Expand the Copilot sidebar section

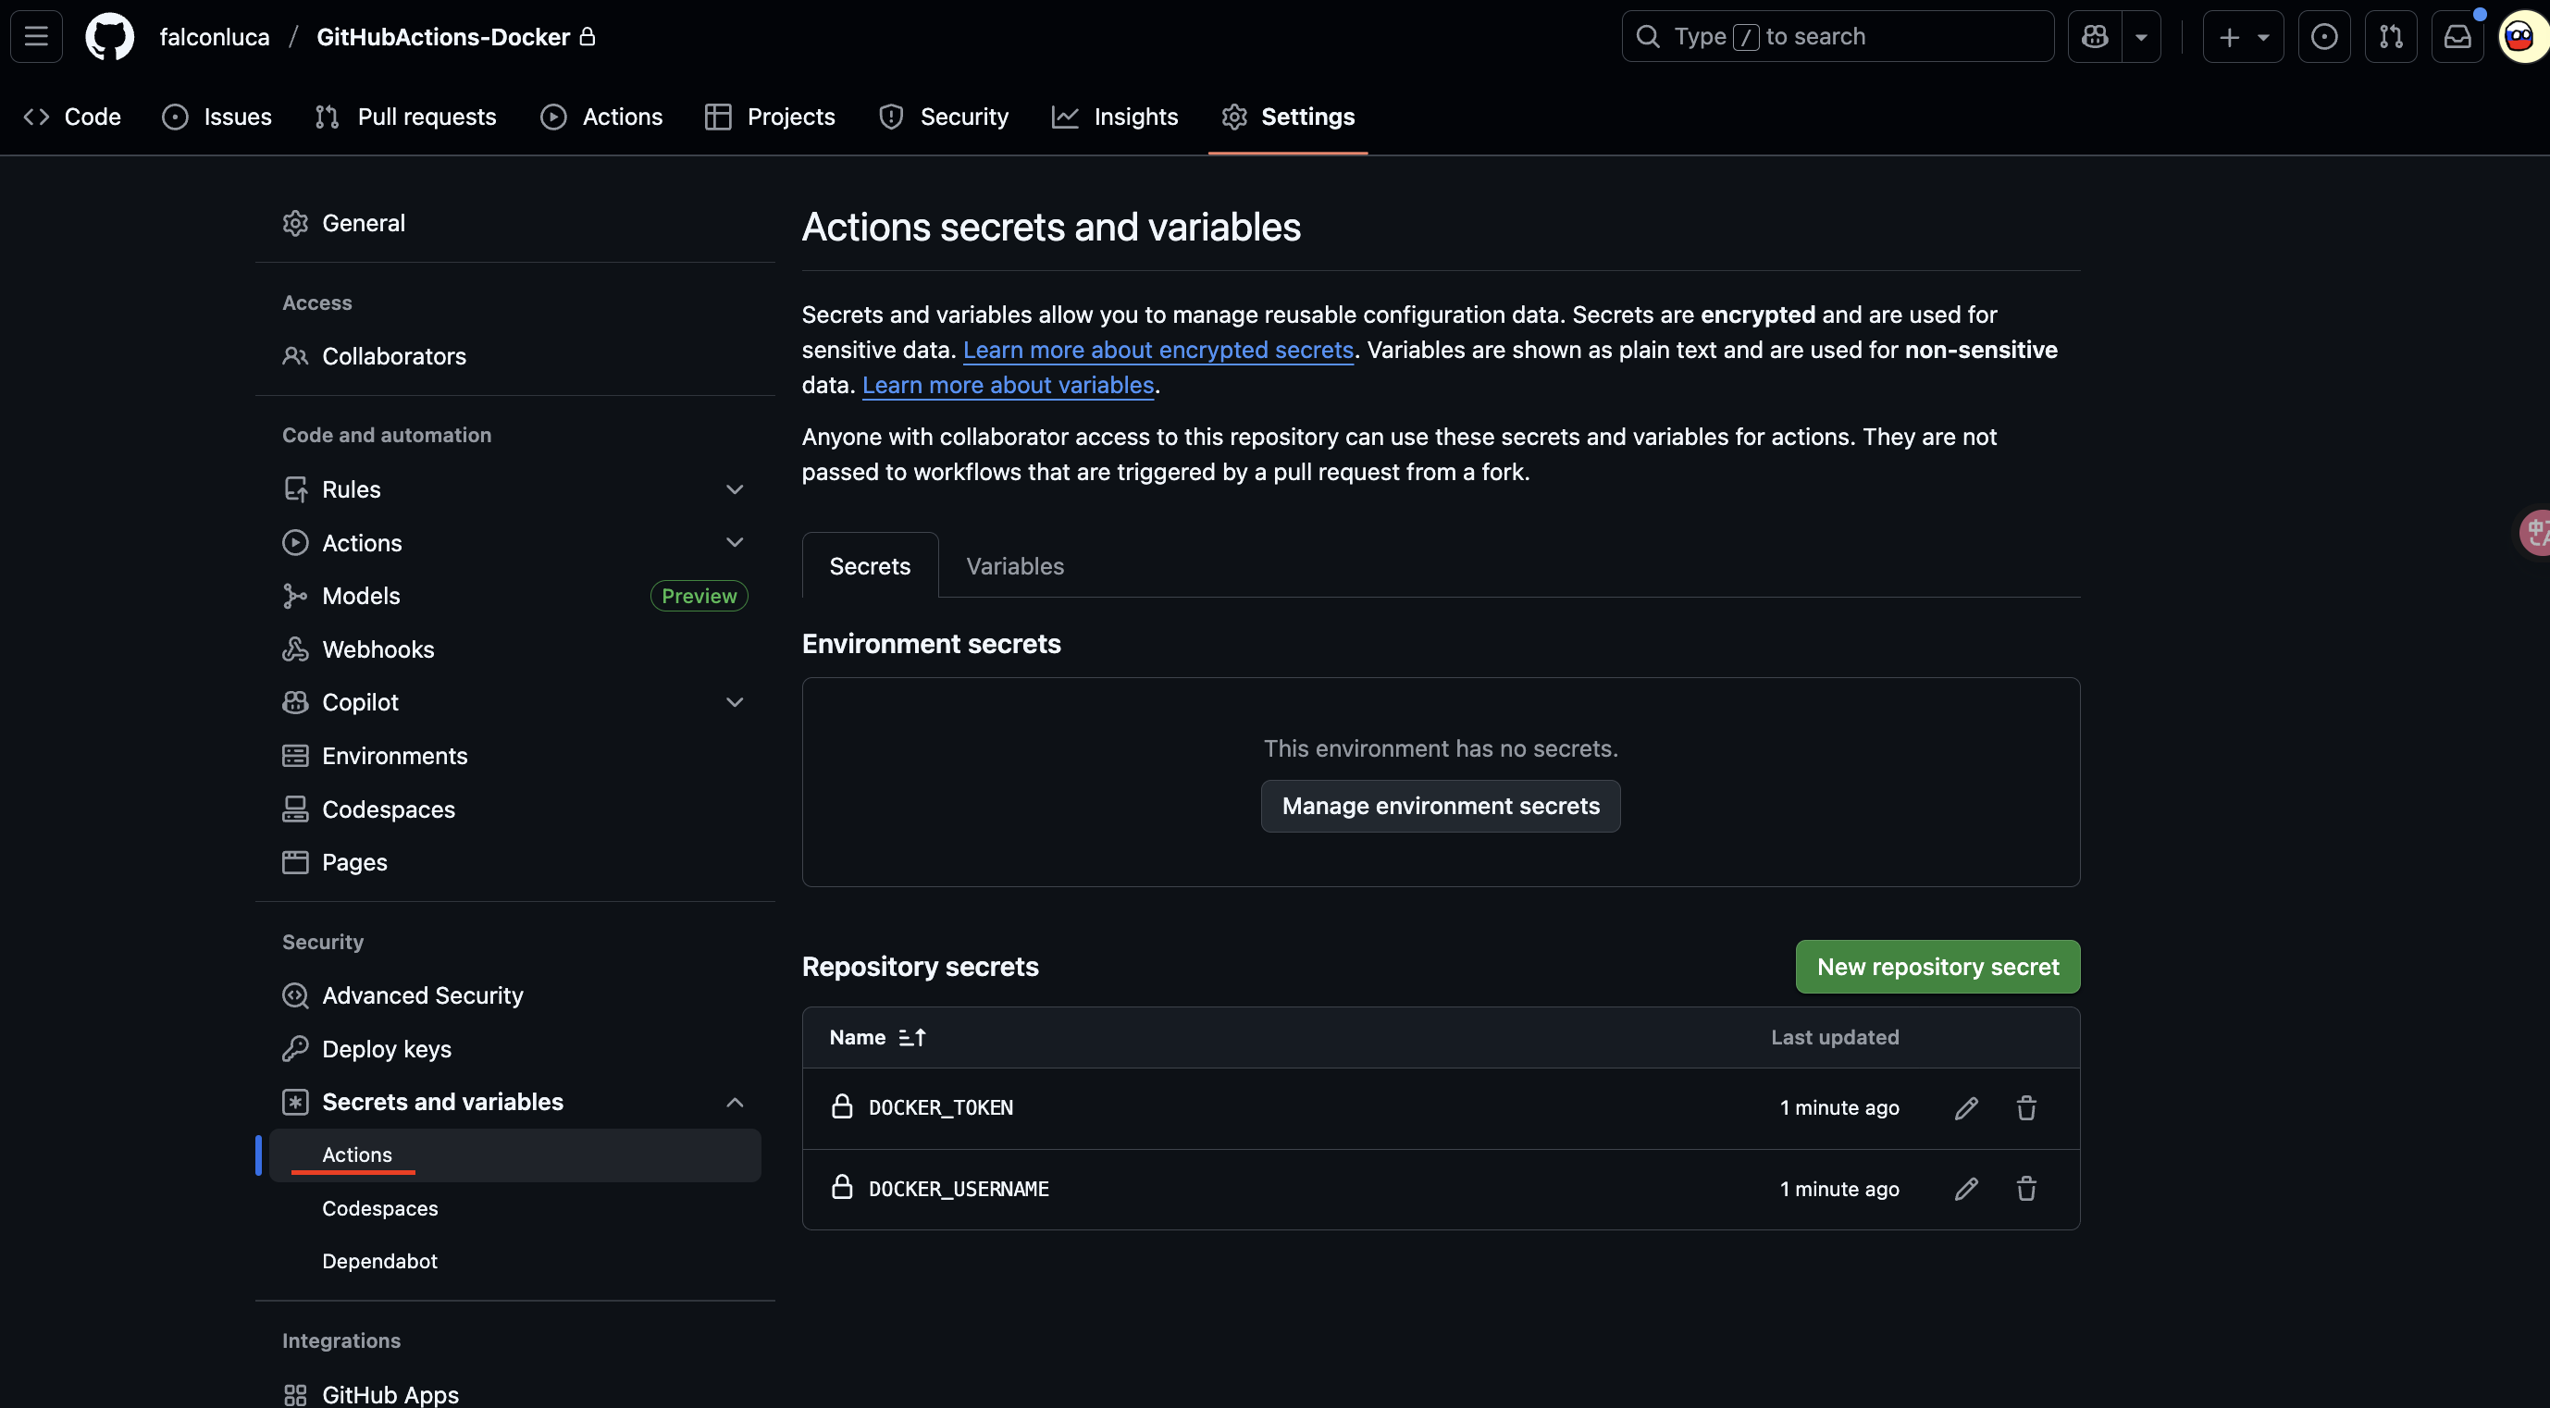tap(734, 702)
